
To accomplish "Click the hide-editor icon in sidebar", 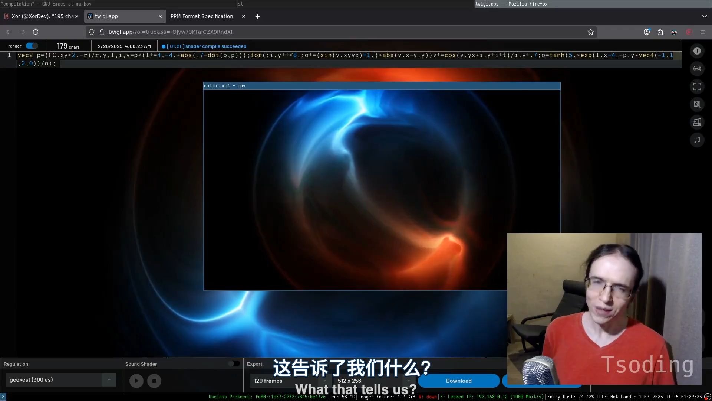I will (697, 104).
